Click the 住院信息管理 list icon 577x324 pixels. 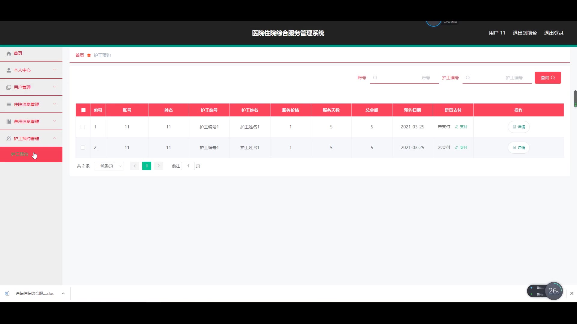(x=9, y=104)
